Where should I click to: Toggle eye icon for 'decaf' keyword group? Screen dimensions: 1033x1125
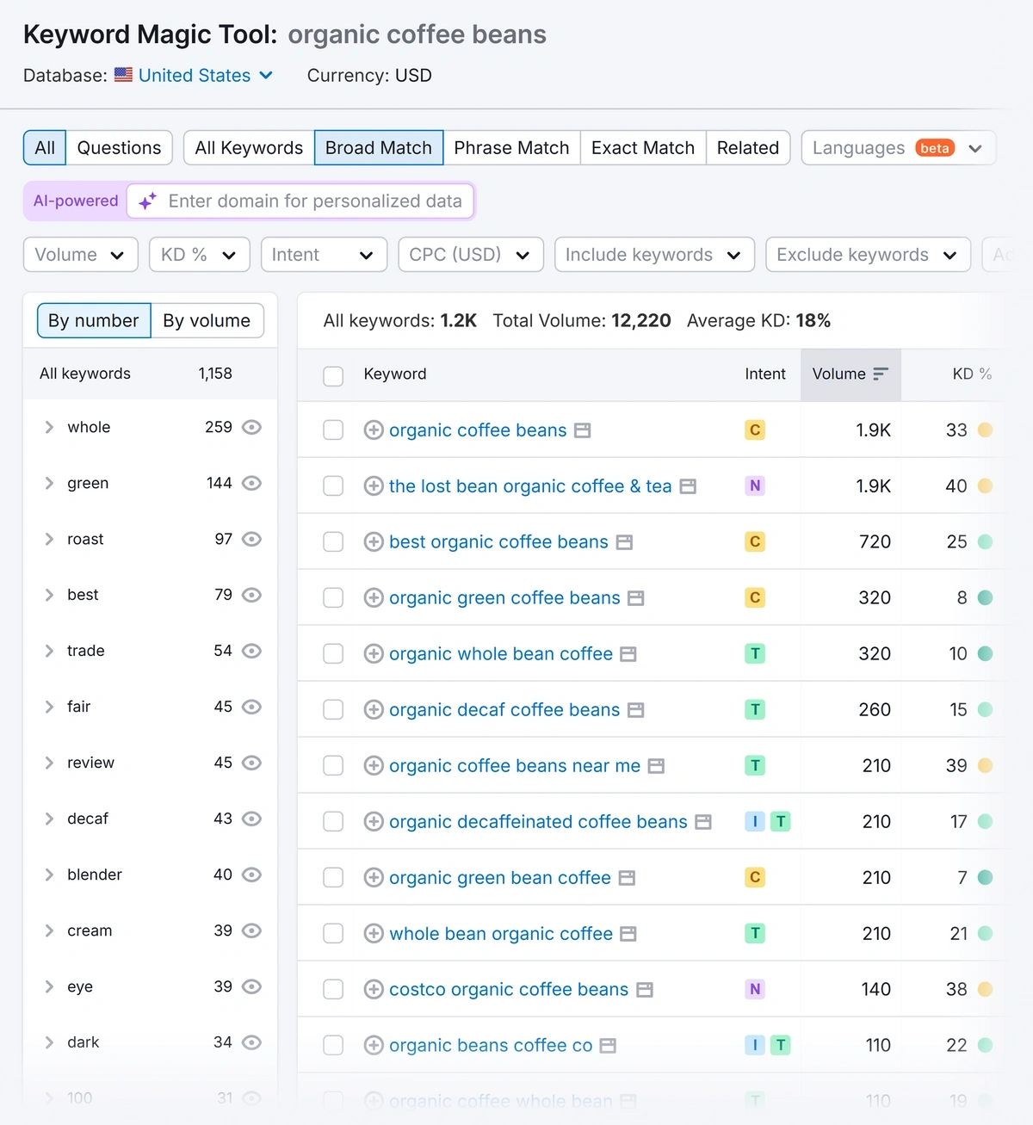pyautogui.click(x=251, y=819)
